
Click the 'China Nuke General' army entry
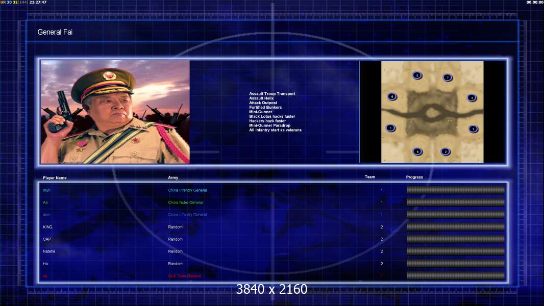185,202
